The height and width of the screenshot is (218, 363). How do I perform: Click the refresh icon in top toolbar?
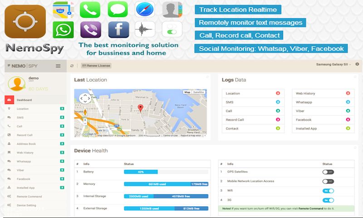point(72,66)
